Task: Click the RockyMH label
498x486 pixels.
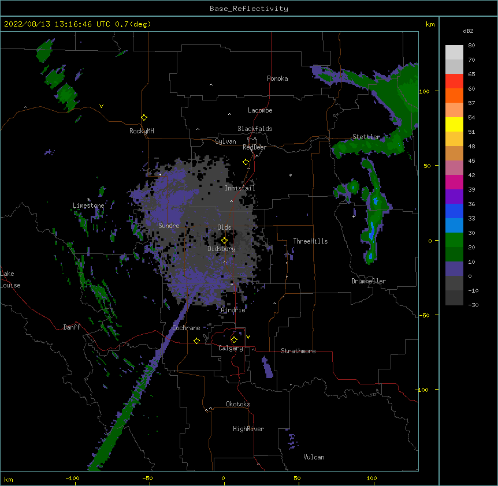Action: [142, 131]
